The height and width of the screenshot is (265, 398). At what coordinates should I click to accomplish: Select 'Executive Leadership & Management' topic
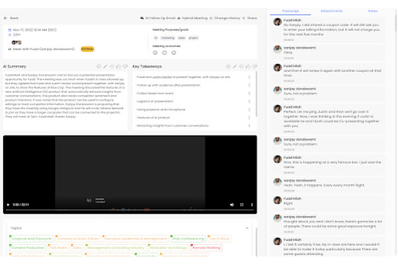[x=135, y=239]
